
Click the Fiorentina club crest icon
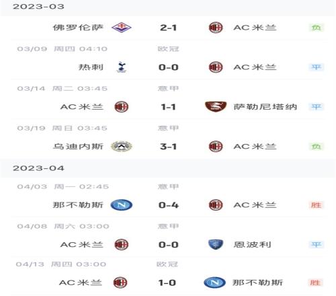click(122, 28)
